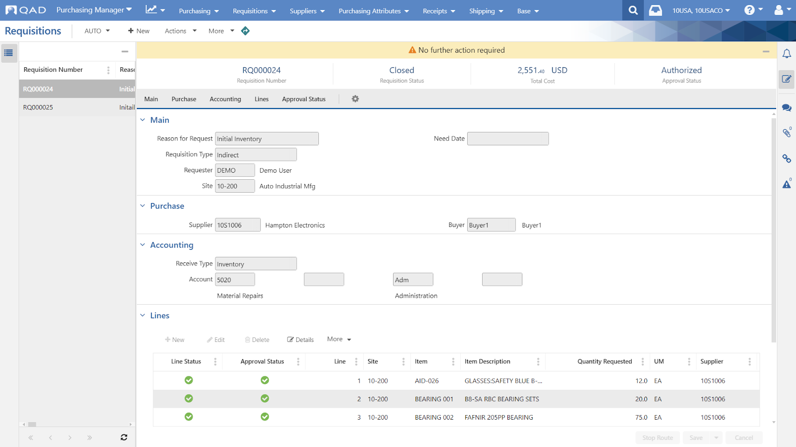Expand the Purchasing Manager role dropdown
The image size is (796, 447).
pyautogui.click(x=94, y=10)
